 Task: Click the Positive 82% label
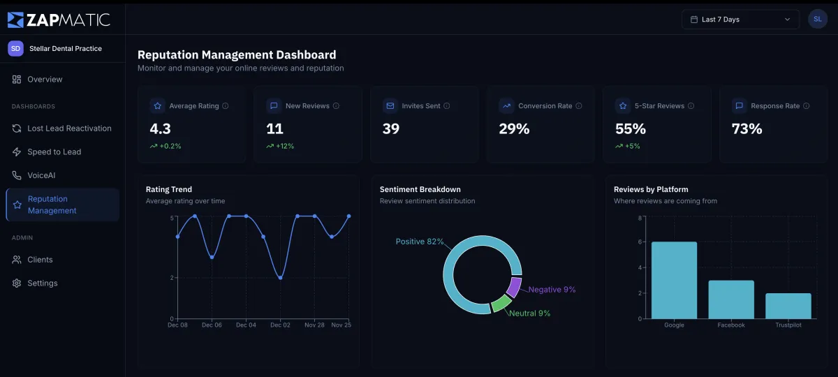pos(420,242)
